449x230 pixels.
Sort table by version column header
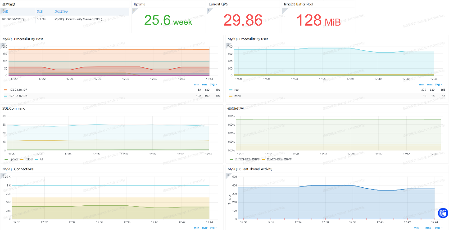tap(40, 12)
